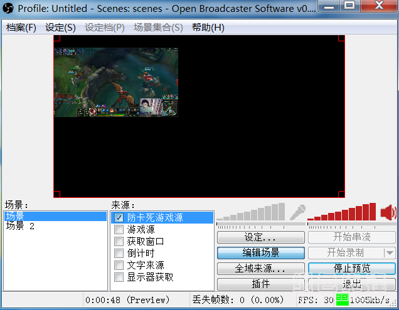Mute the microphone icon
The image size is (399, 310).
coord(298,212)
